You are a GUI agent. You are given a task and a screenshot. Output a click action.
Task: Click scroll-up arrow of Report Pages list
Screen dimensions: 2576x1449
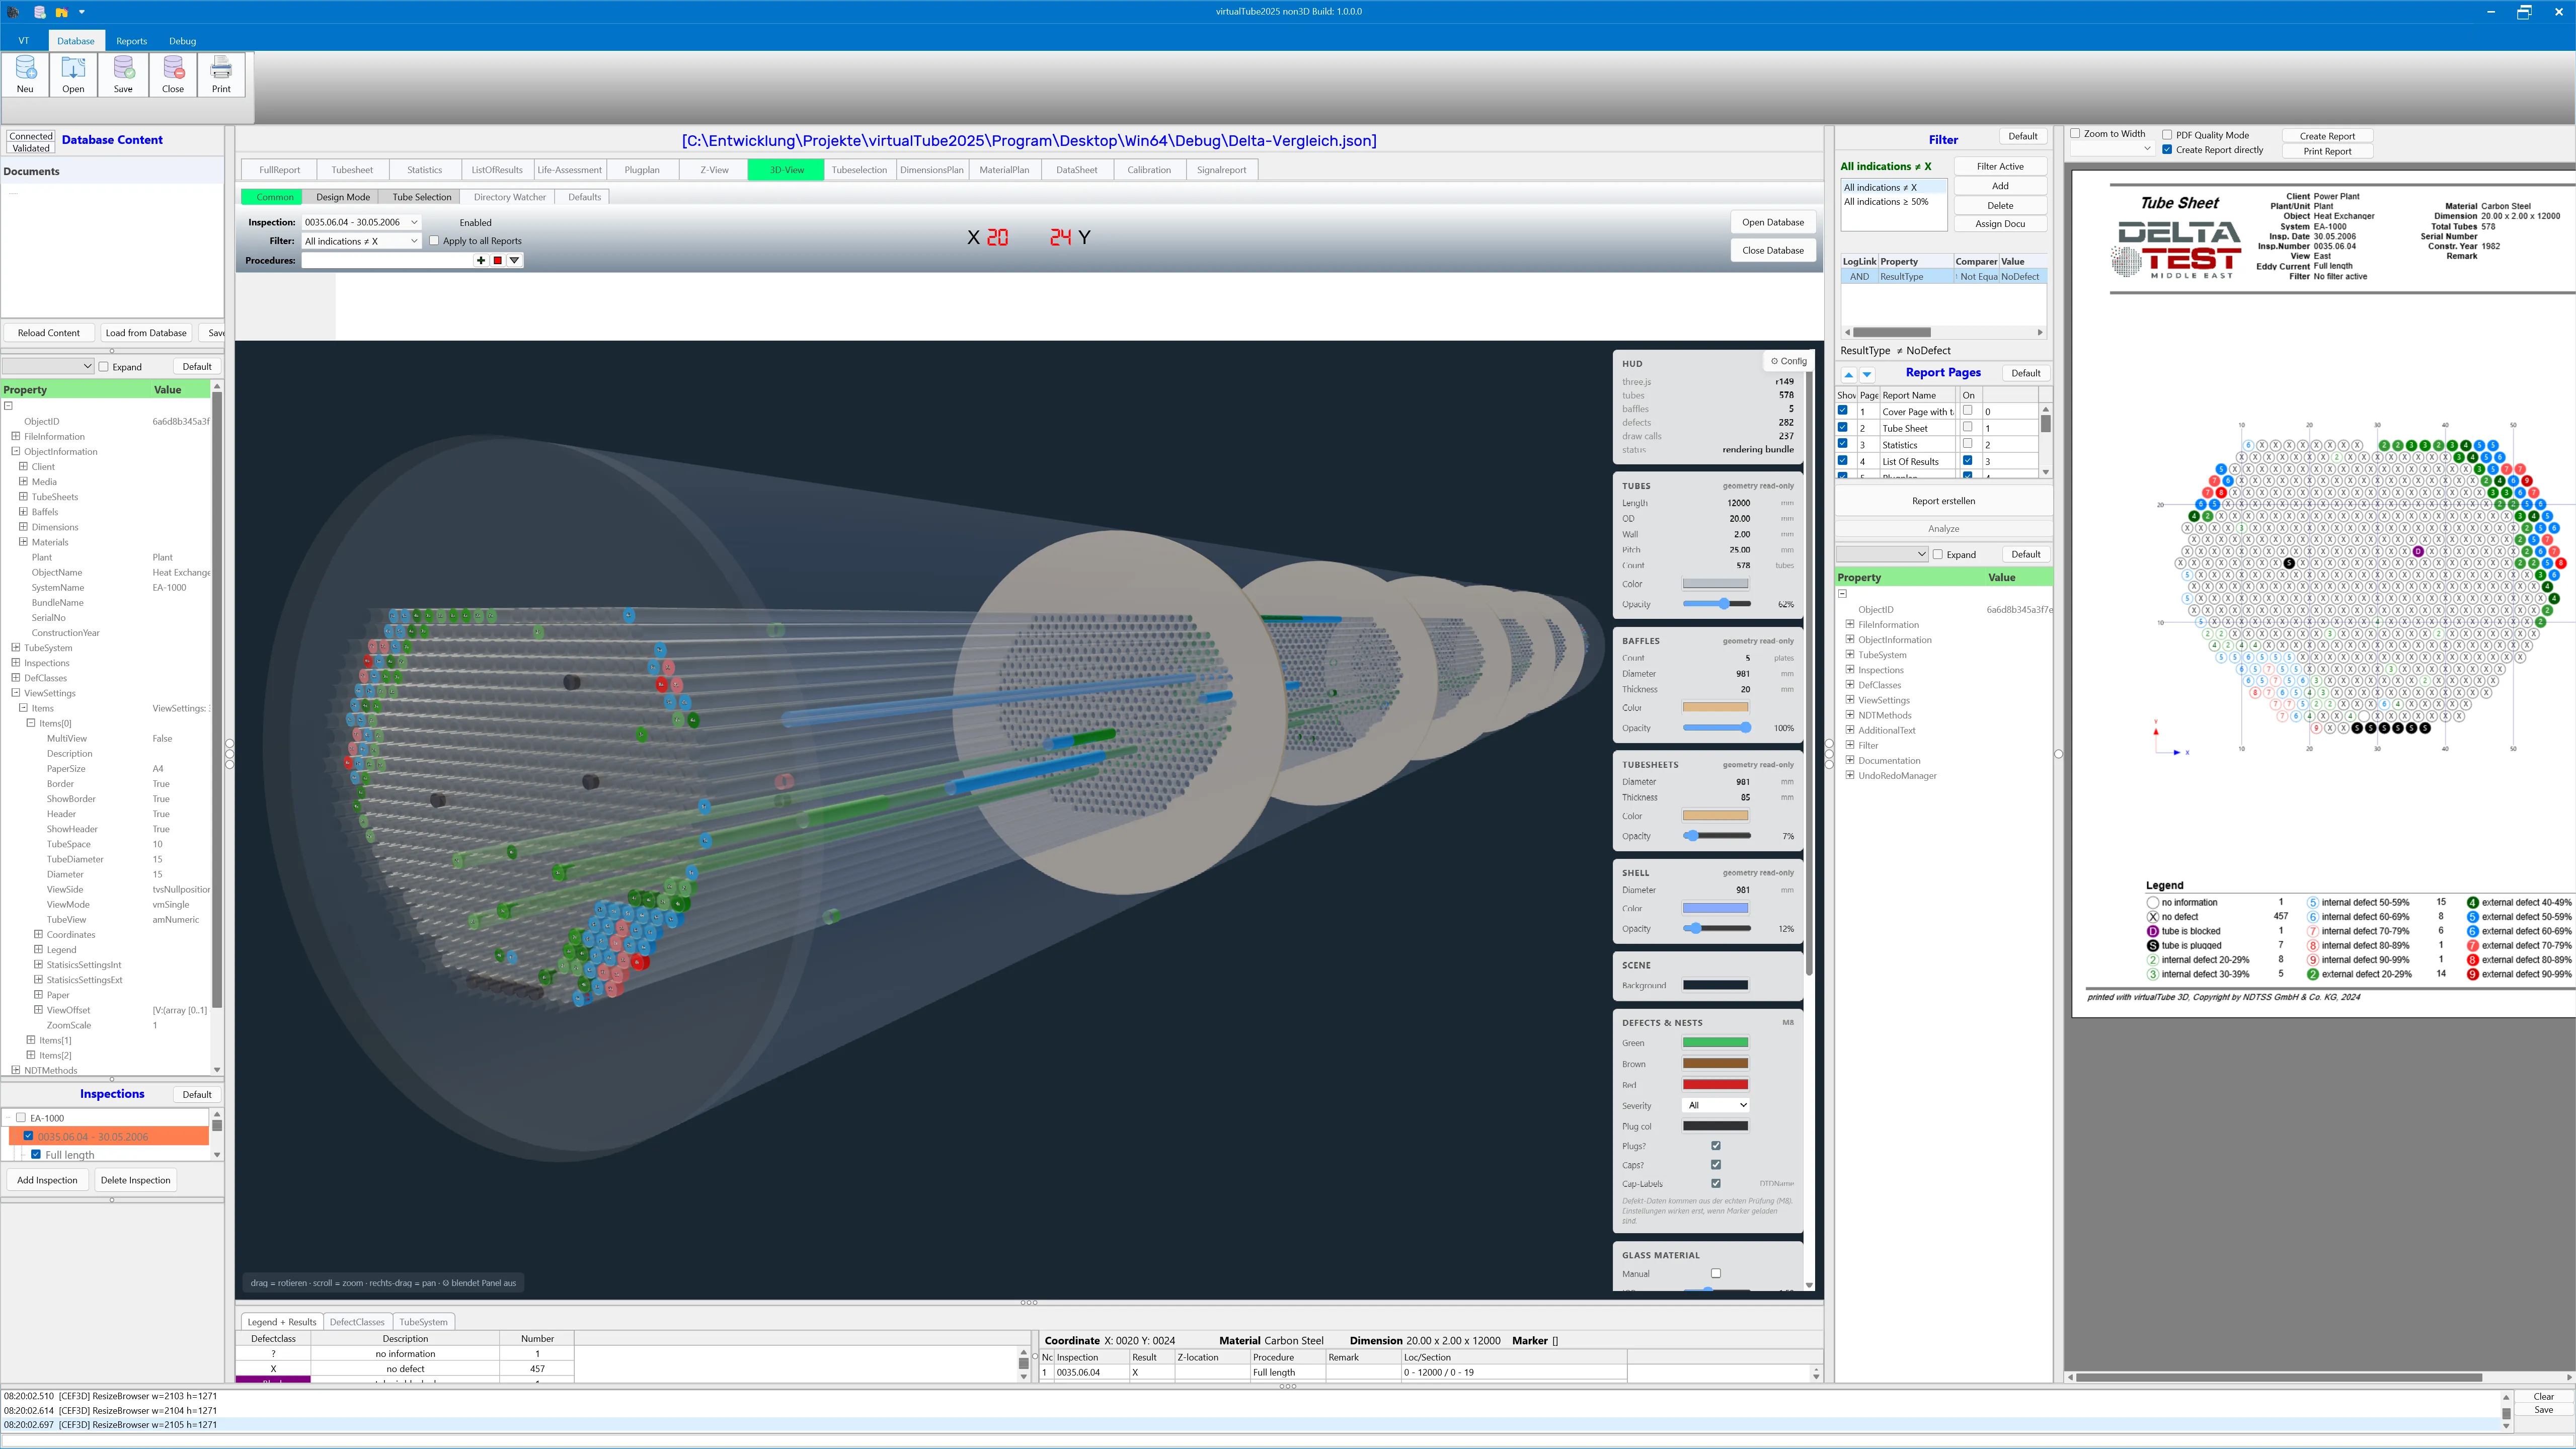[2046, 409]
